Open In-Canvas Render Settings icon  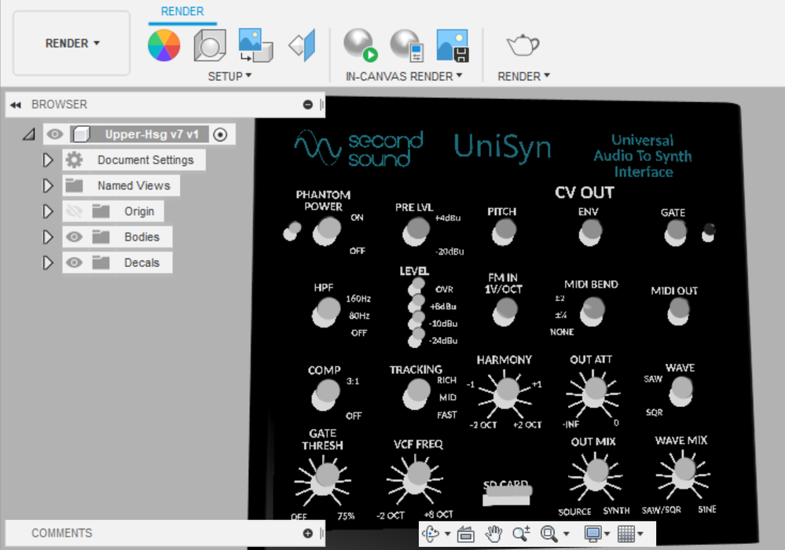(x=407, y=45)
